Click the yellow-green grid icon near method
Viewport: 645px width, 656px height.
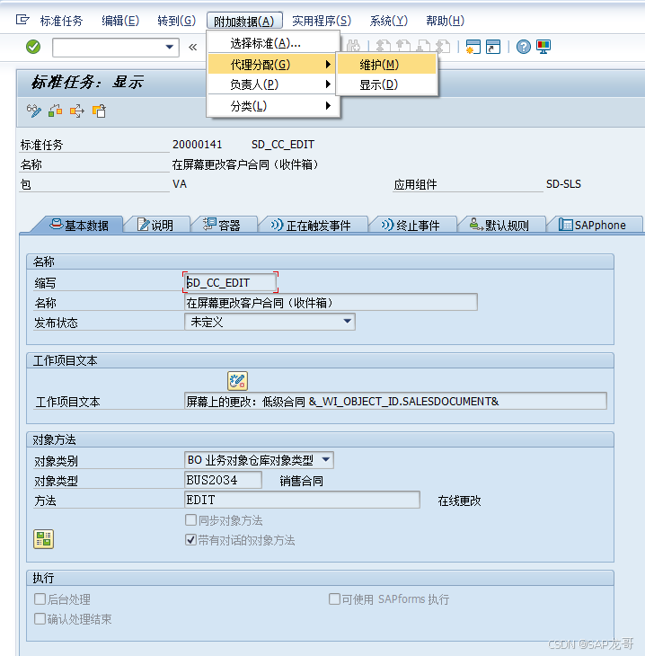[43, 539]
